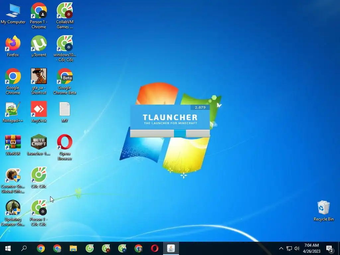The height and width of the screenshot is (255, 340).
Task: Click the WinRAR desktop icon
Action: point(13,145)
